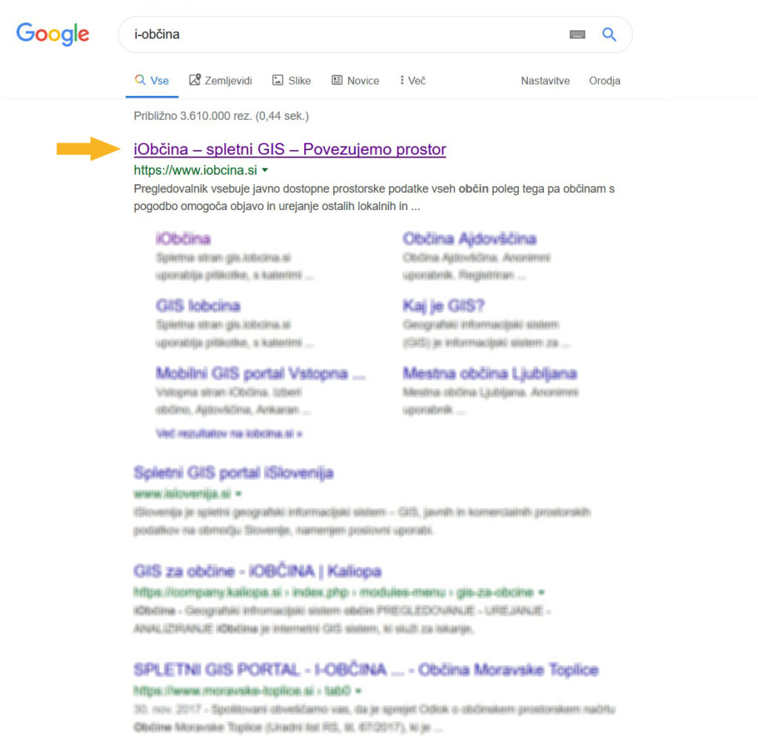Switch to the Slike tab

(292, 81)
